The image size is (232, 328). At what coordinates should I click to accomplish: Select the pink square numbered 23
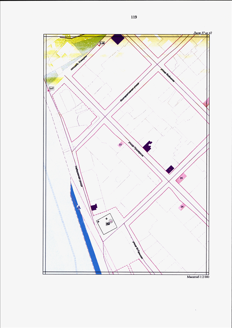tap(120, 145)
